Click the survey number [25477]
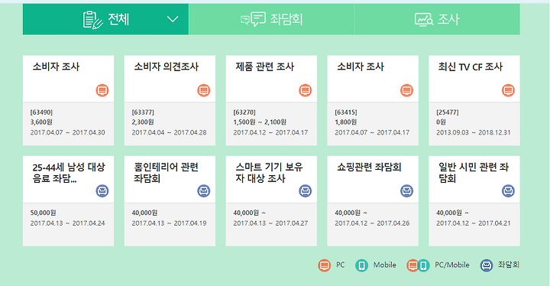Viewport: 550px width, 286px height. [x=447, y=112]
